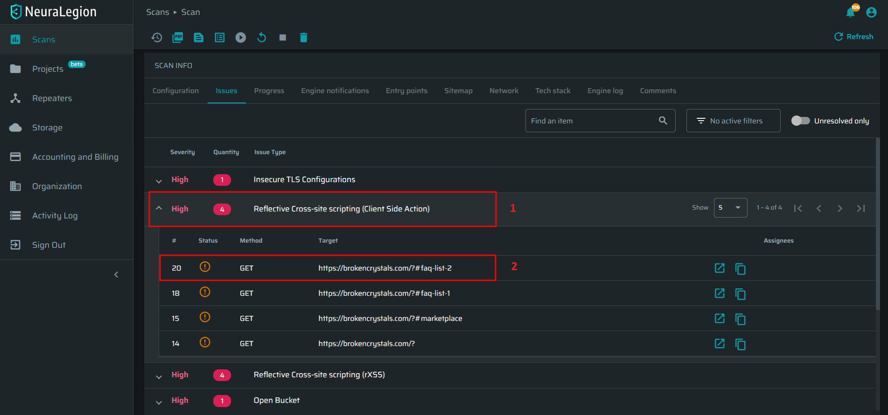This screenshot has height=415, width=888.
Task: Open the Show rows per page dropdown
Action: (730, 208)
